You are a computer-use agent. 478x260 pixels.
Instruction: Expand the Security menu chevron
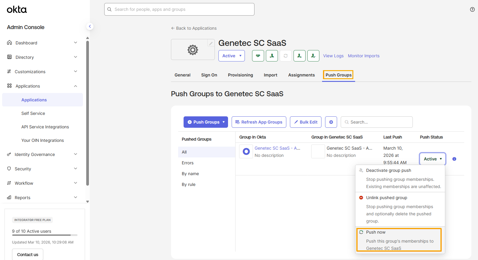pyautogui.click(x=75, y=169)
